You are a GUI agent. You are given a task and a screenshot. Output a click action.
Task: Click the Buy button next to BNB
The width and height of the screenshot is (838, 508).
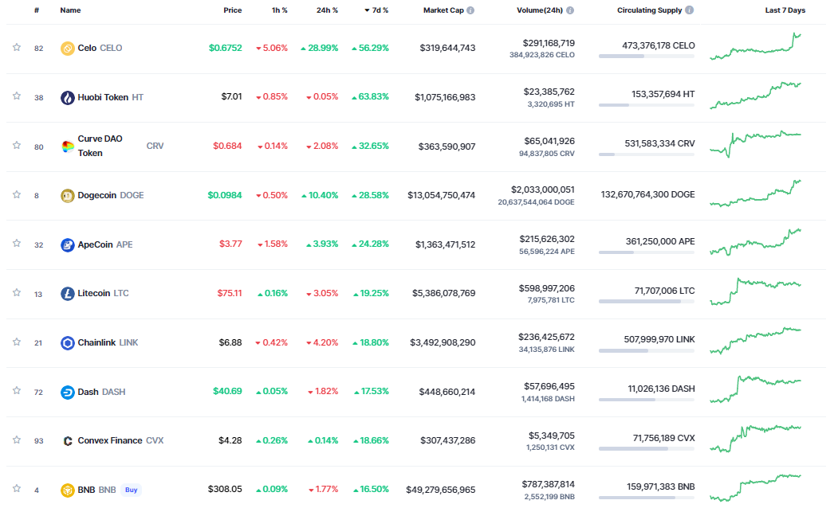(132, 490)
